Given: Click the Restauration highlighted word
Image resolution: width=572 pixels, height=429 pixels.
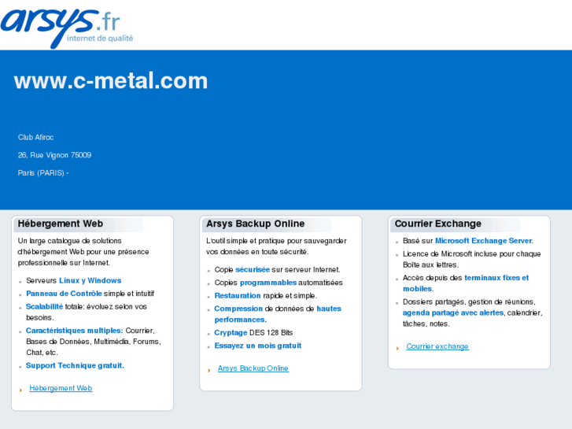Looking at the screenshot, I should click(x=238, y=296).
